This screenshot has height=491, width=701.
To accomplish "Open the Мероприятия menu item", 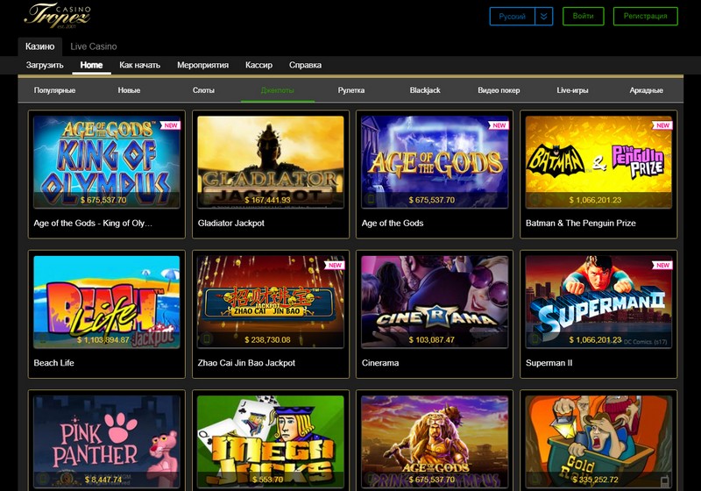I will [x=202, y=65].
